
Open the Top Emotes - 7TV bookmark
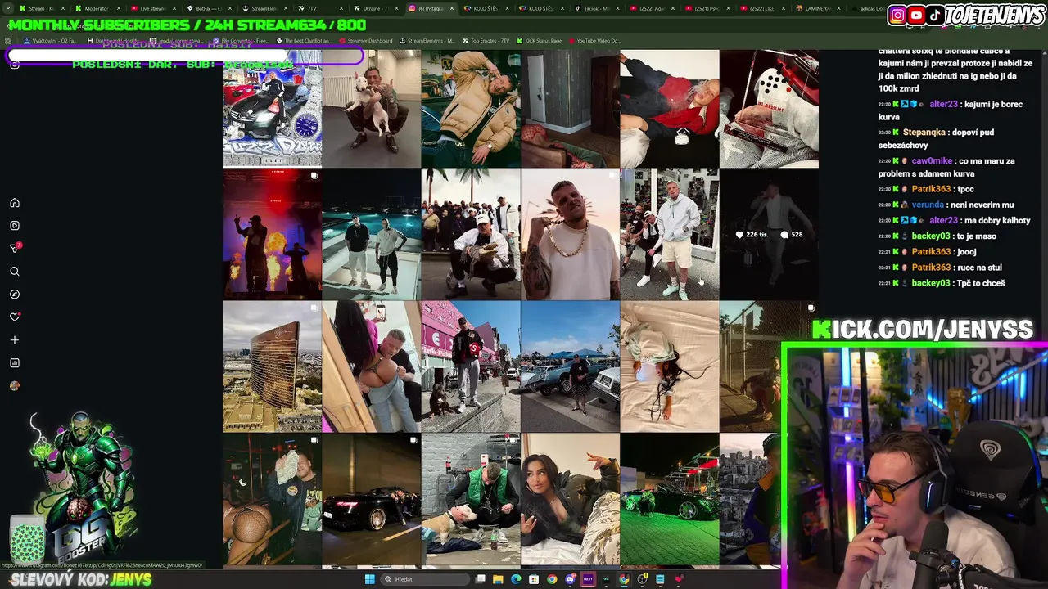pyautogui.click(x=486, y=40)
